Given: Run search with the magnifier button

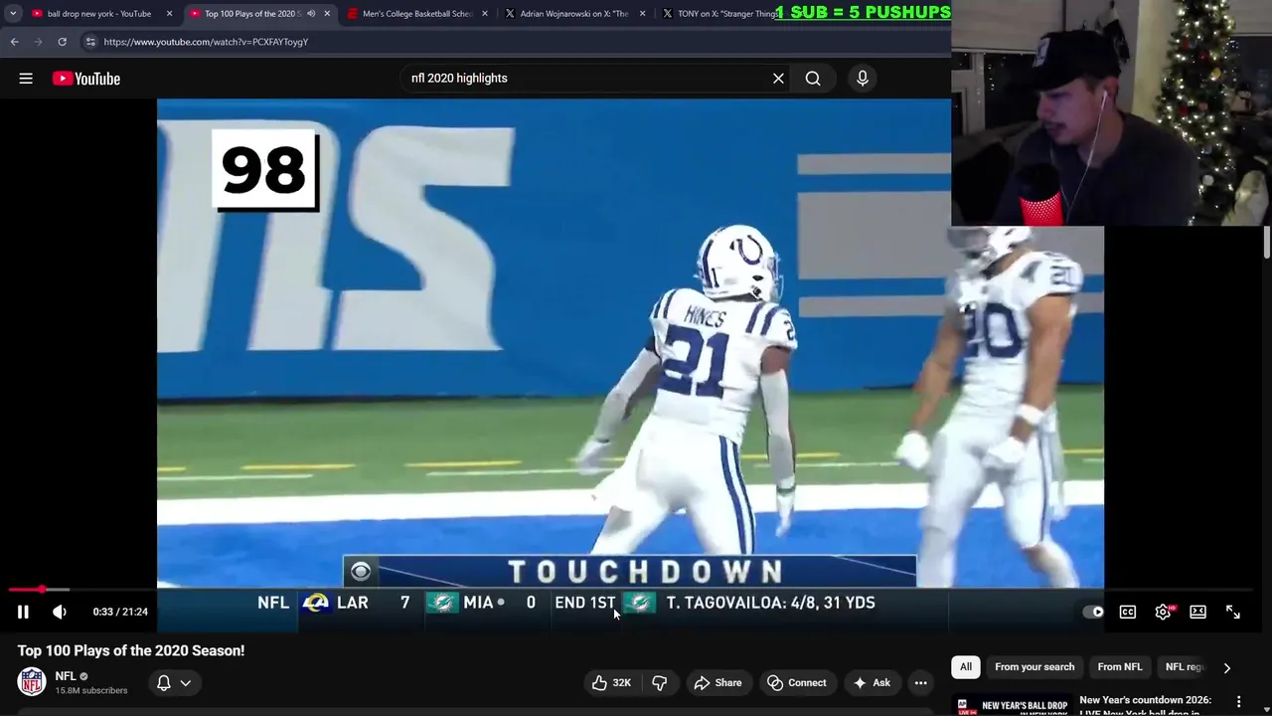Looking at the screenshot, I should tap(813, 79).
